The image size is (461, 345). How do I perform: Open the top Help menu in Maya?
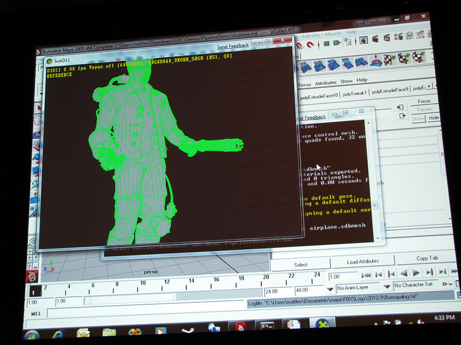pyautogui.click(x=351, y=32)
